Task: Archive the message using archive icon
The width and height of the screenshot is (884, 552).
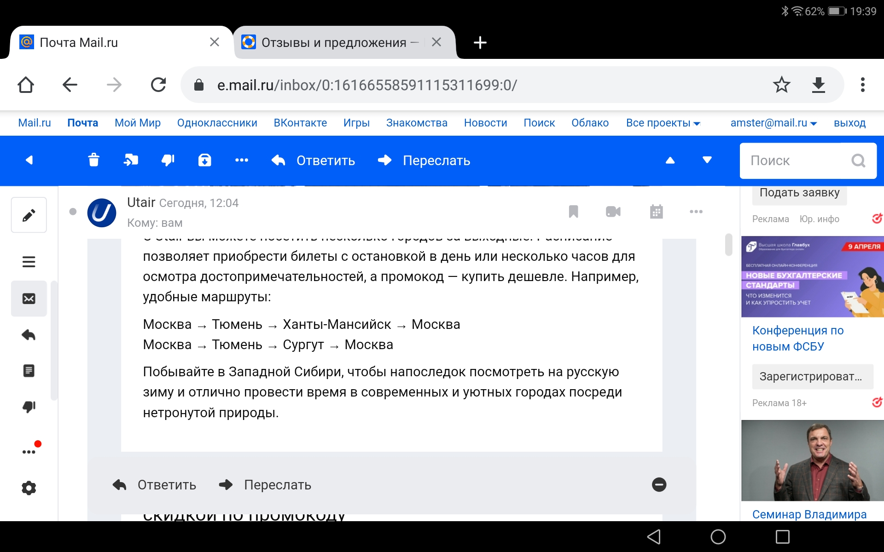Action: tap(205, 160)
